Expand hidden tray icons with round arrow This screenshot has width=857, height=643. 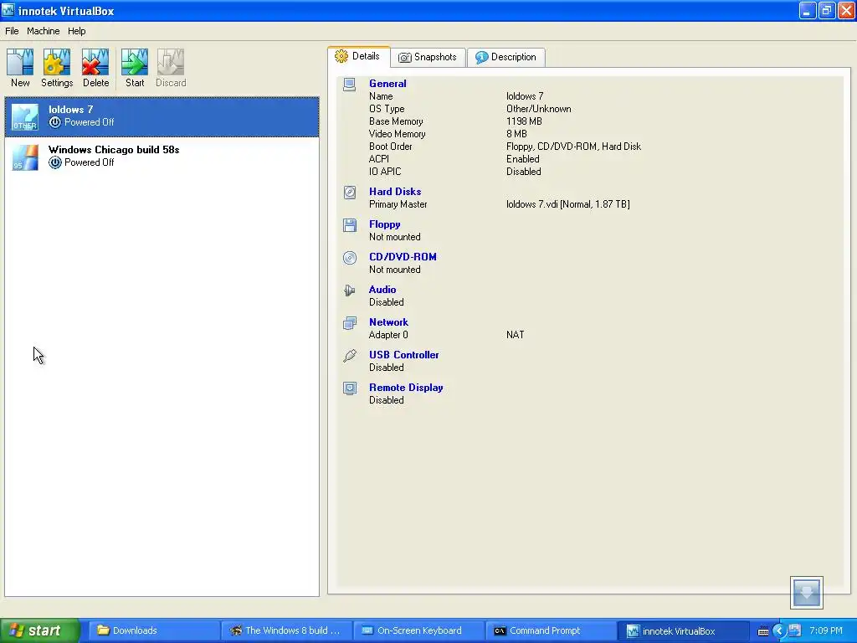(x=779, y=631)
